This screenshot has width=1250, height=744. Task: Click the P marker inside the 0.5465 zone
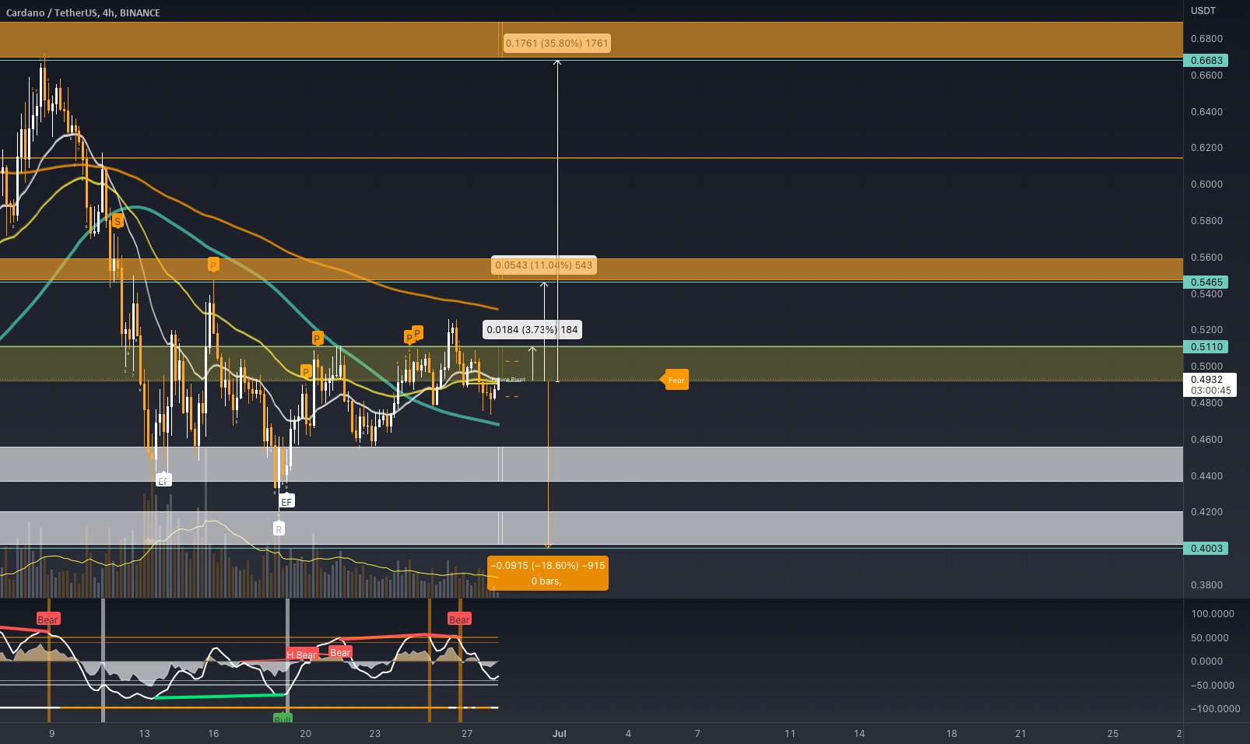(x=213, y=265)
